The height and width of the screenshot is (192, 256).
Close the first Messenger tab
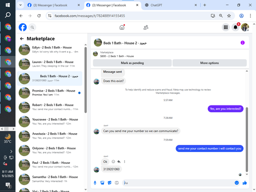pos(79,5)
